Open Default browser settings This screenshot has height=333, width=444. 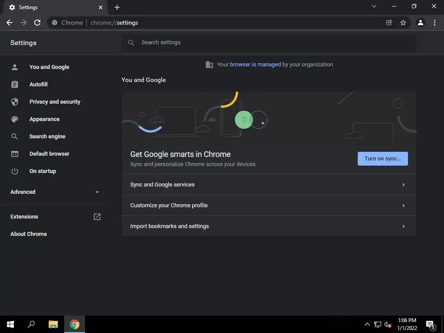49,154
